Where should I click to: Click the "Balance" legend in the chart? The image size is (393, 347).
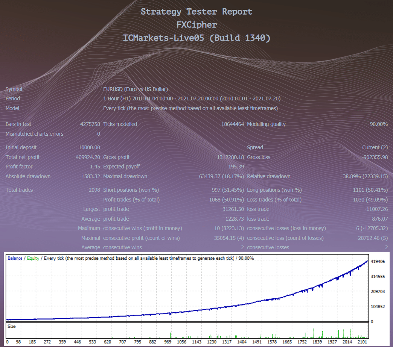tap(15, 258)
